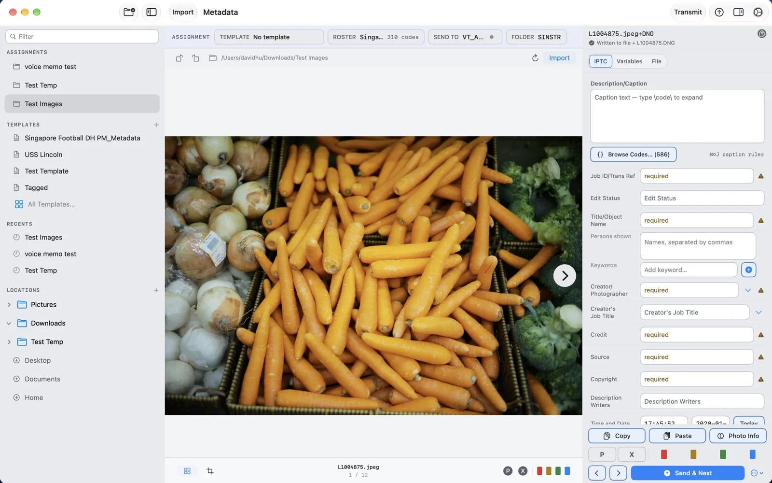Switch to the Metadata tab
The height and width of the screenshot is (483, 772).
click(x=221, y=12)
